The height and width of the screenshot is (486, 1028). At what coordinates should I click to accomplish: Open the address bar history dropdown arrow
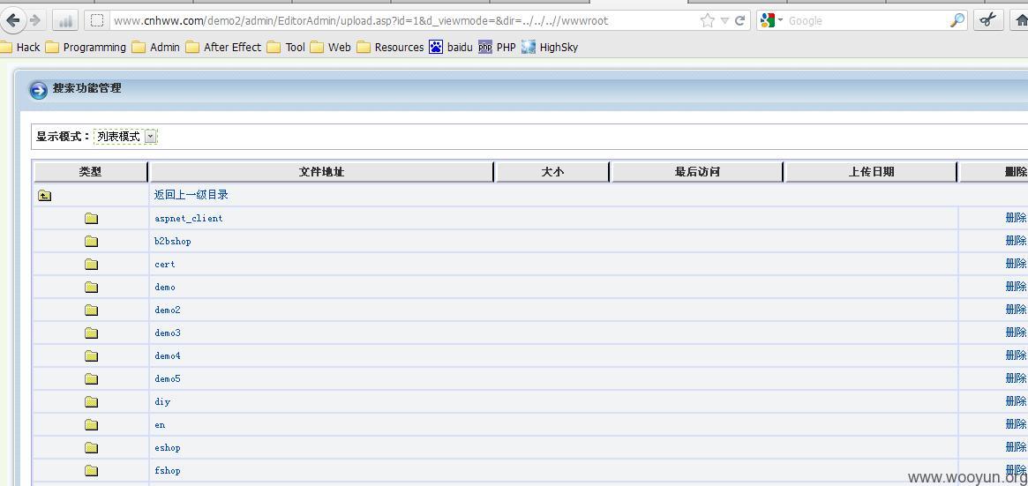pyautogui.click(x=724, y=21)
